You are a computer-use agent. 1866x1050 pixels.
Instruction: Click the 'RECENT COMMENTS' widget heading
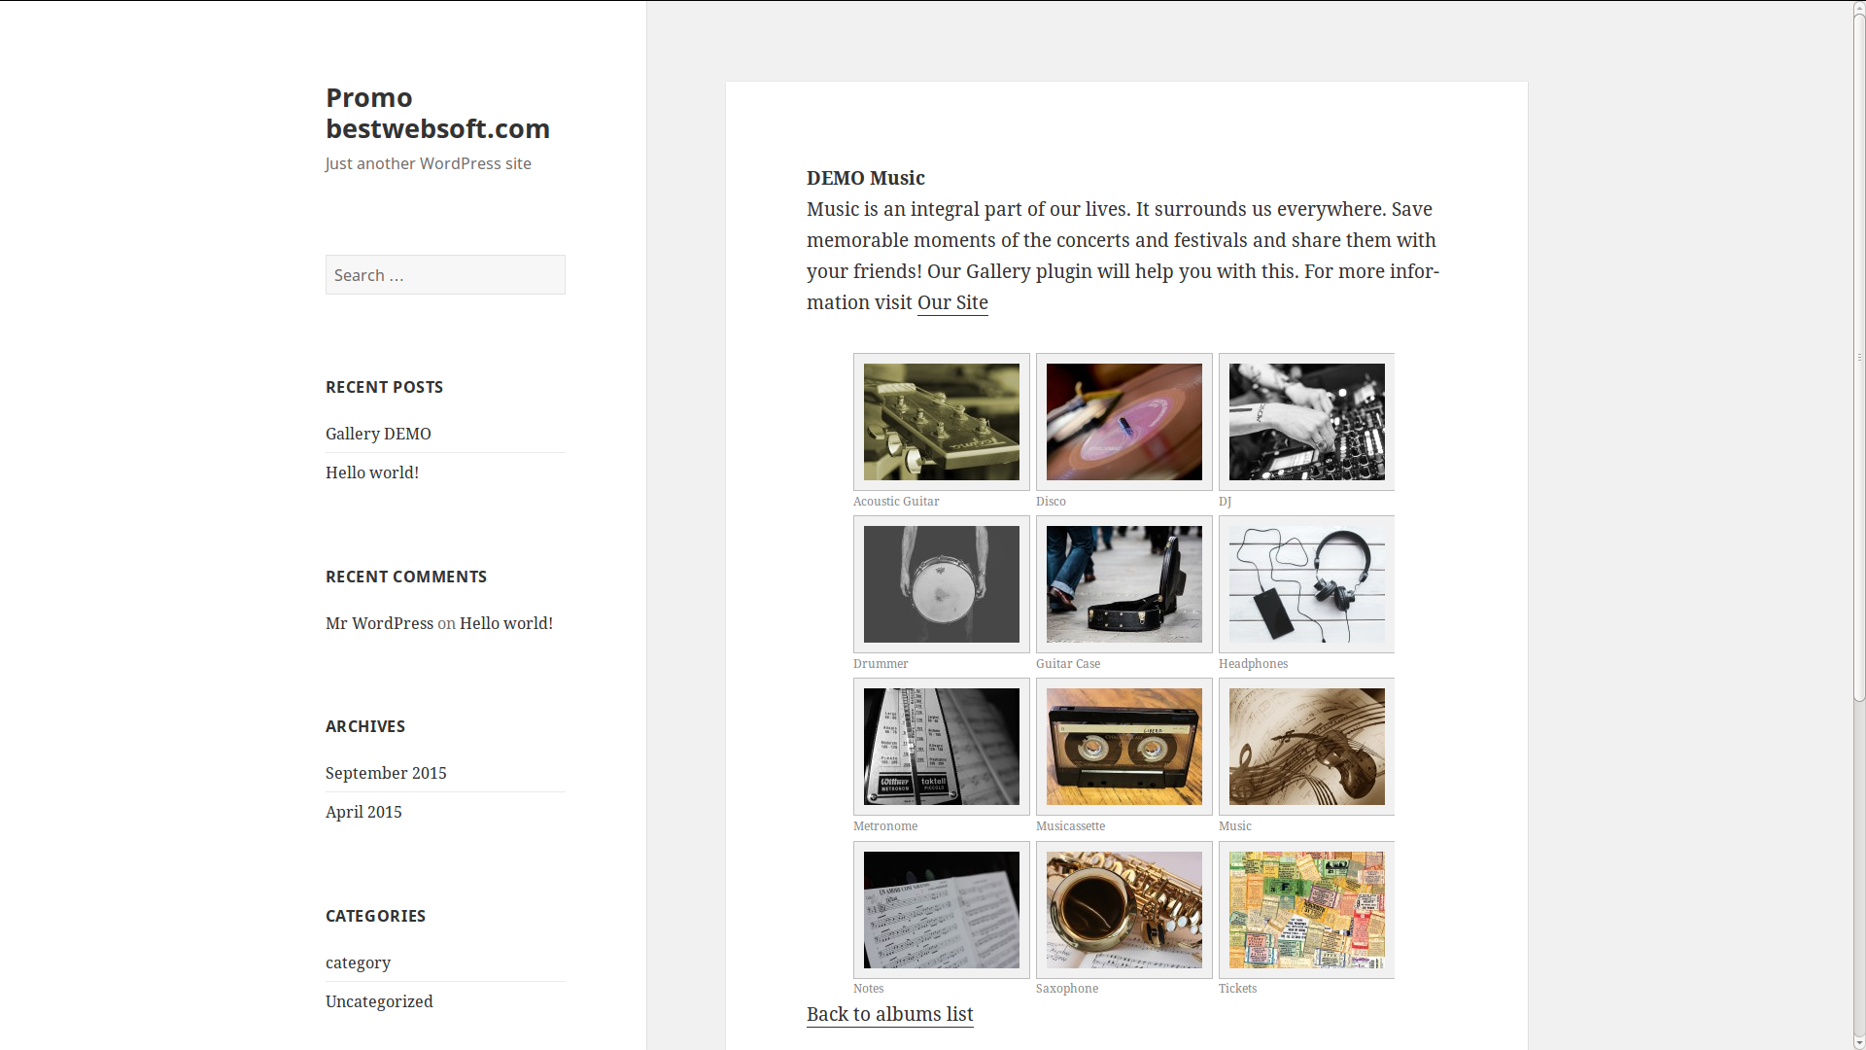click(x=405, y=577)
